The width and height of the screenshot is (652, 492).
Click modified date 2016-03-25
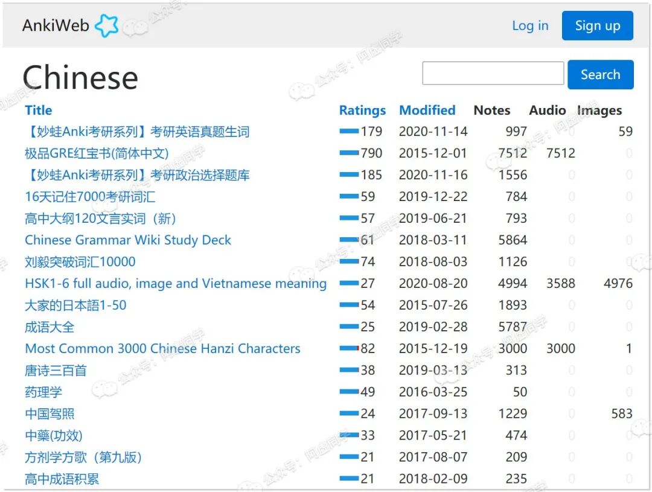point(433,392)
